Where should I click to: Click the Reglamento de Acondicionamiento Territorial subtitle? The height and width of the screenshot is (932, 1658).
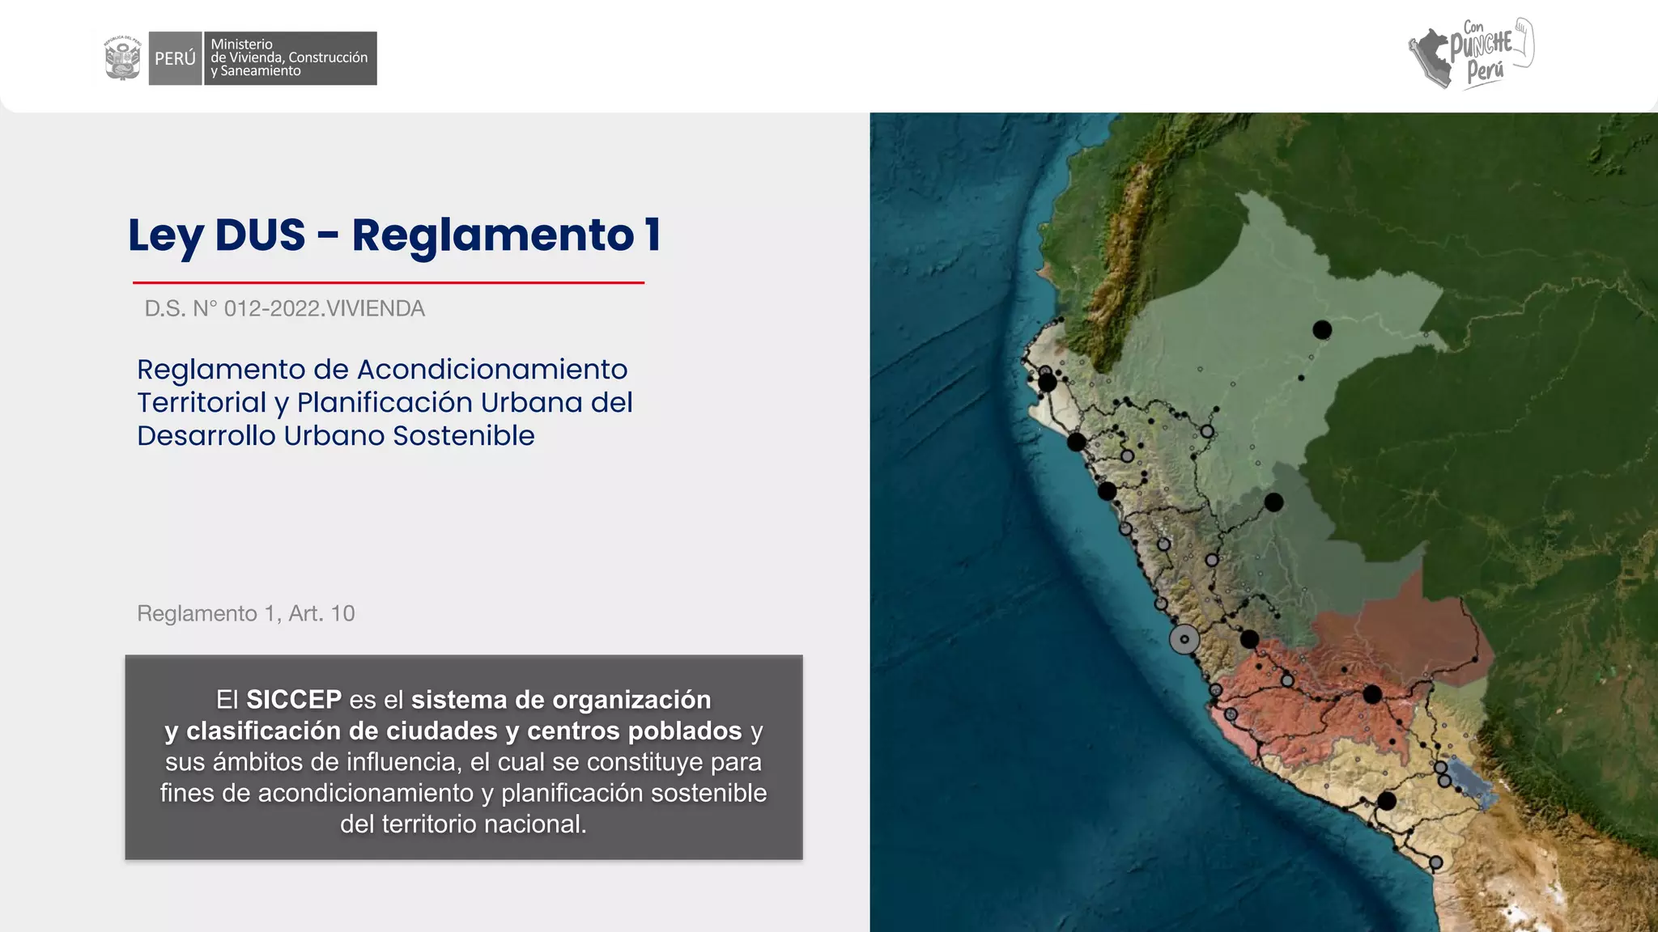pos(385,402)
